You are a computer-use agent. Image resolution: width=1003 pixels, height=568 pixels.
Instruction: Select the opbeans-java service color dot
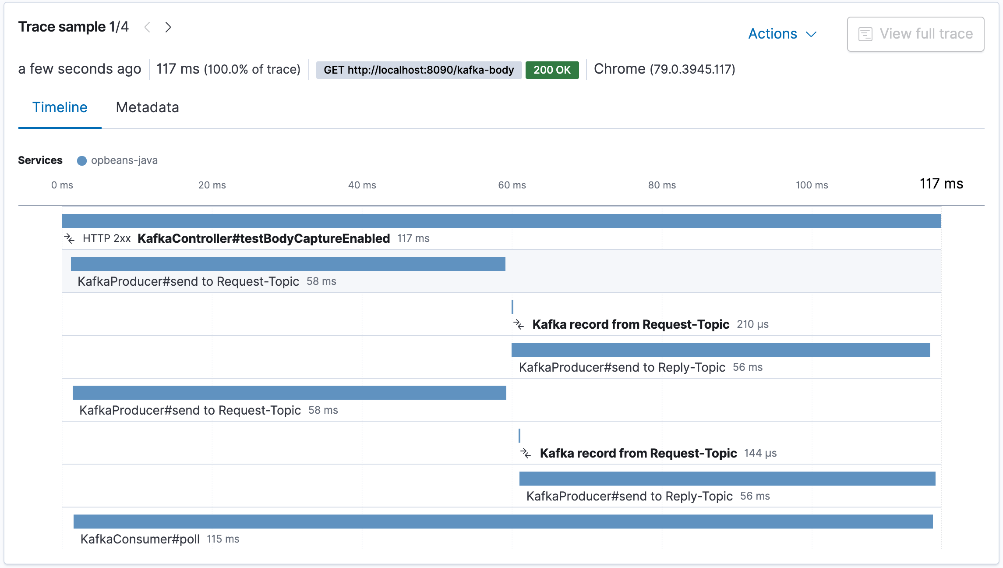(x=81, y=160)
